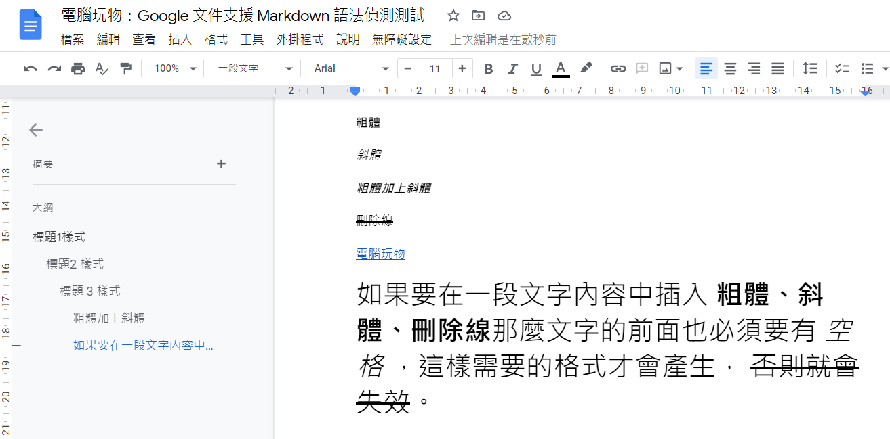890x439 pixels.
Task: Open the highlight color tool
Action: 586,68
